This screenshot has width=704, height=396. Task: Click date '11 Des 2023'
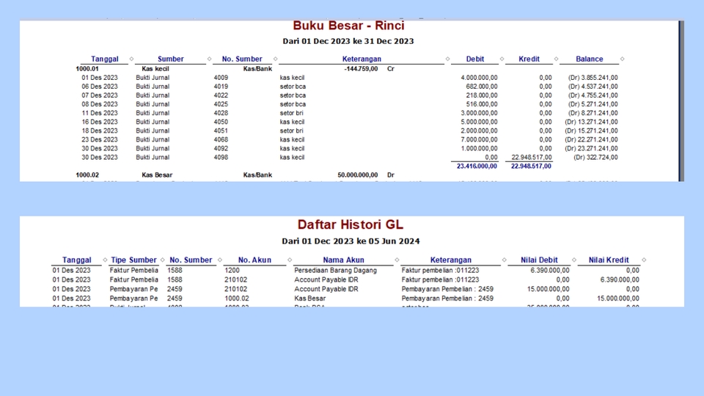click(100, 113)
